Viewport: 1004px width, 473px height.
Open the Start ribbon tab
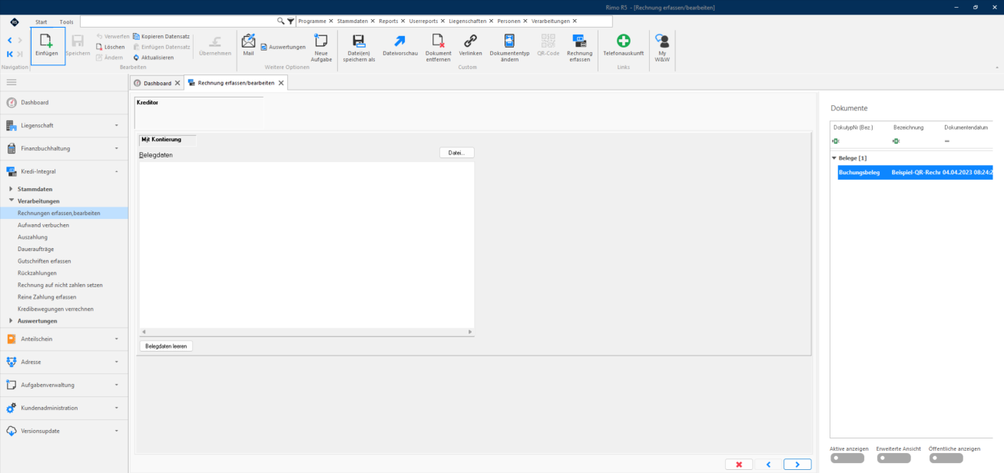click(x=41, y=21)
